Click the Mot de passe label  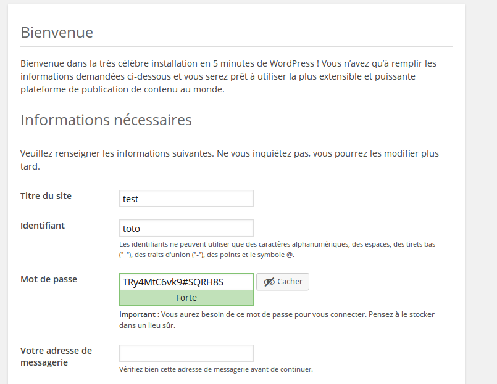49,279
